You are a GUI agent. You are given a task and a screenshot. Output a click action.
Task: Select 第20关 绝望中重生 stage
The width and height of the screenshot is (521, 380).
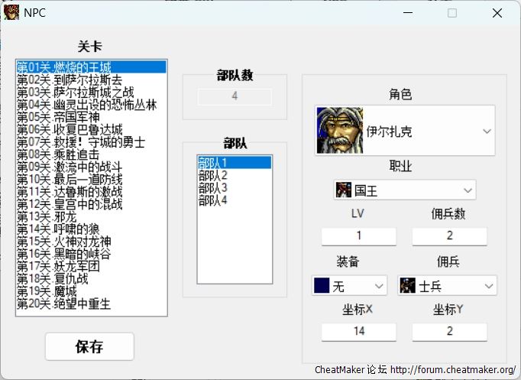pyautogui.click(x=63, y=304)
